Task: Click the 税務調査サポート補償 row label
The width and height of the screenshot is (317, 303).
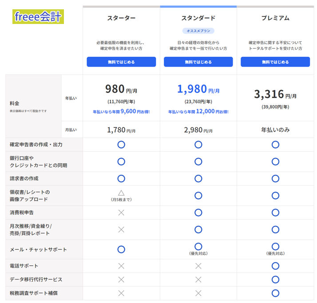Action: point(34,293)
